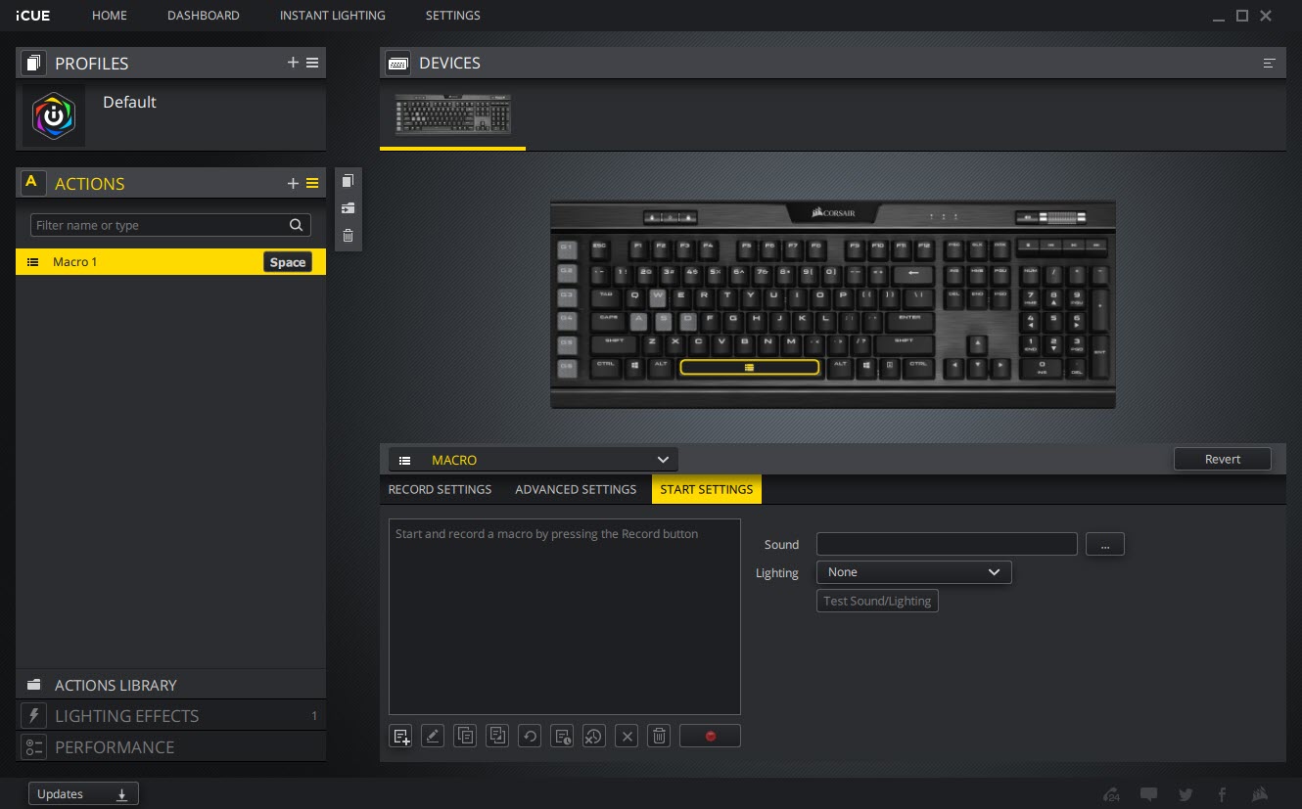Click the Updates button
The height and width of the screenshot is (809, 1302).
coord(83,794)
